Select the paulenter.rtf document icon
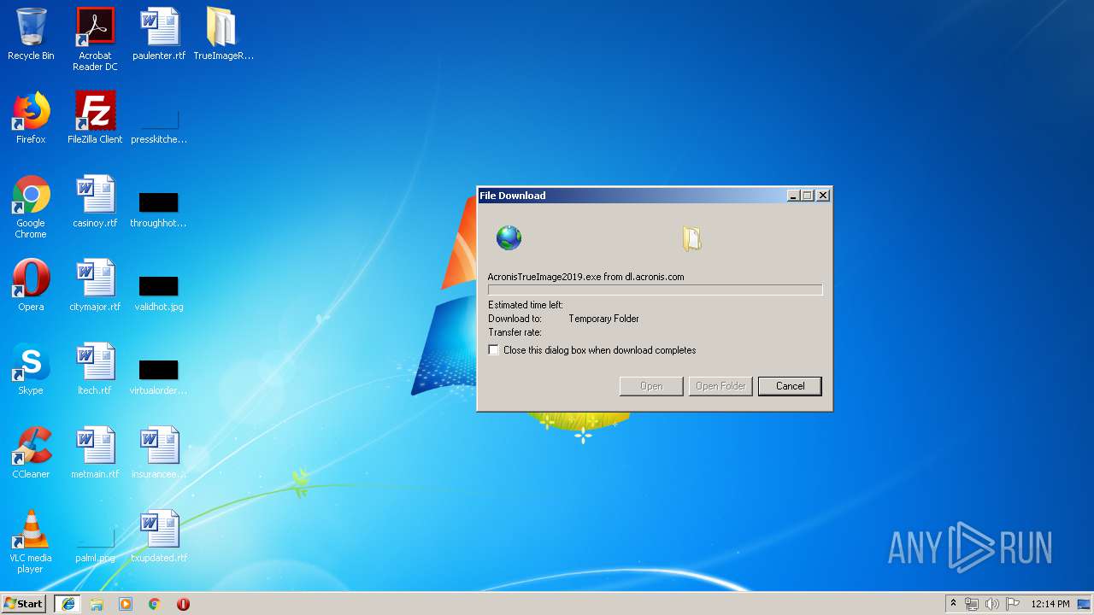This screenshot has width=1094, height=615. pos(159,34)
